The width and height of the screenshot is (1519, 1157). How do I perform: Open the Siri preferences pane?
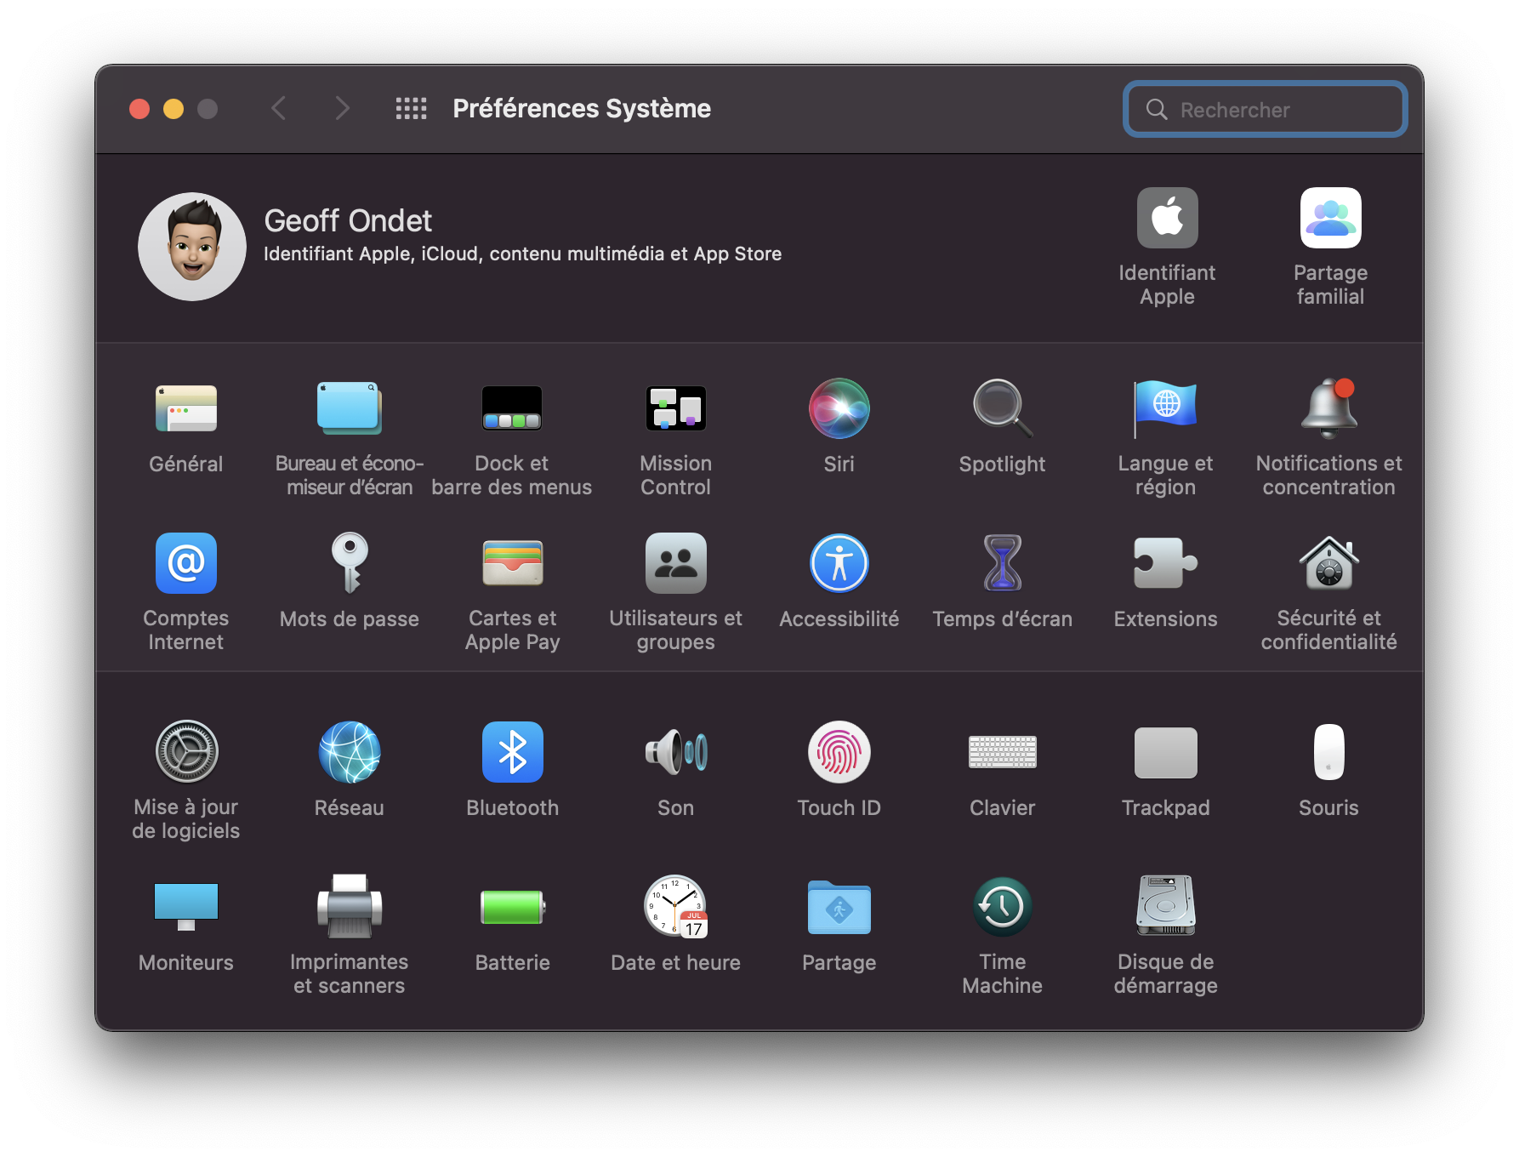coord(839,409)
